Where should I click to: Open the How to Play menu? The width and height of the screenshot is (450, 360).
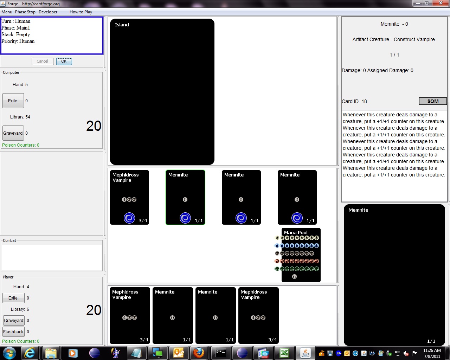81,12
